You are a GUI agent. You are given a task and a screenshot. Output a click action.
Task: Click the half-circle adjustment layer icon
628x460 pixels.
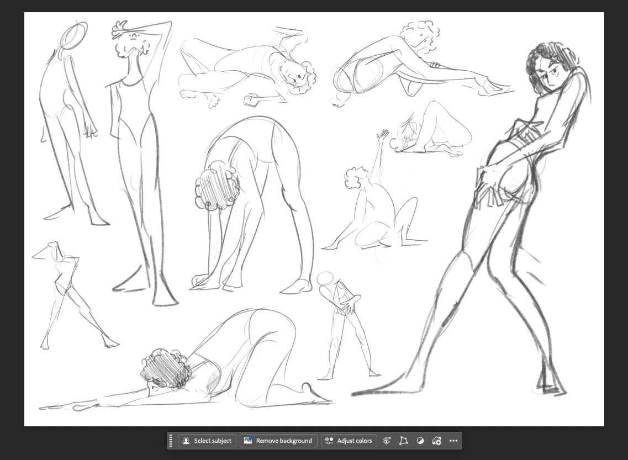point(420,441)
